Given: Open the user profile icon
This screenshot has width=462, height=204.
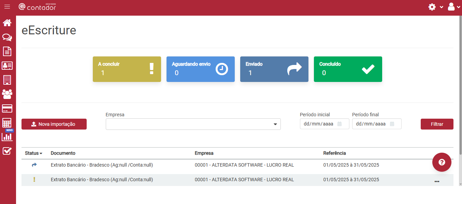Looking at the screenshot, I should point(451,6).
